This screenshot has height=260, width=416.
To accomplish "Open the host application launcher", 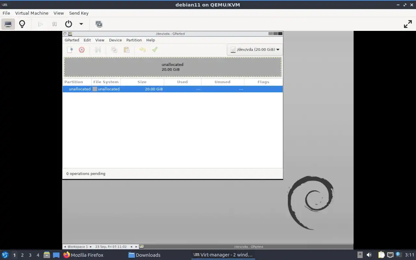I will (5, 255).
